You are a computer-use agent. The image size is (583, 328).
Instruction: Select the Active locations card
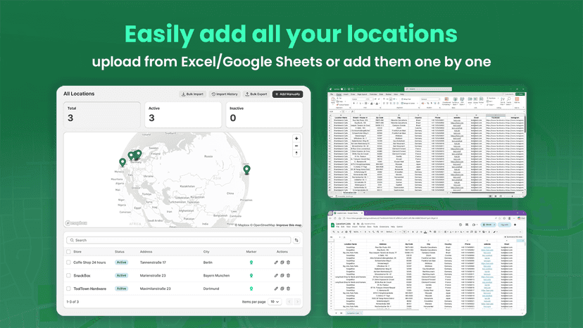(x=183, y=115)
